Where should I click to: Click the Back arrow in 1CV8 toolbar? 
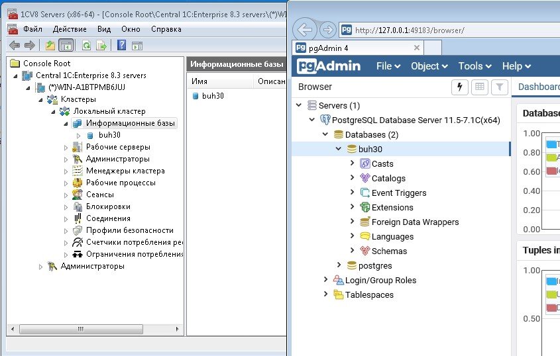click(x=15, y=45)
